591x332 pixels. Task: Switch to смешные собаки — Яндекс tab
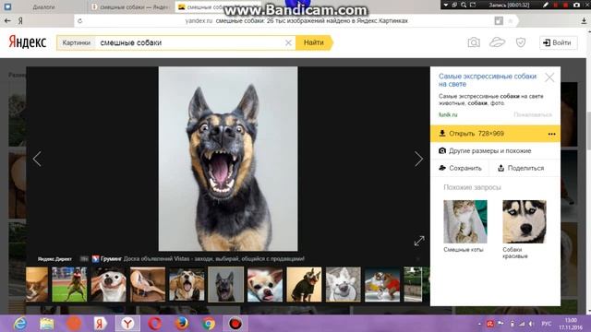point(130,6)
